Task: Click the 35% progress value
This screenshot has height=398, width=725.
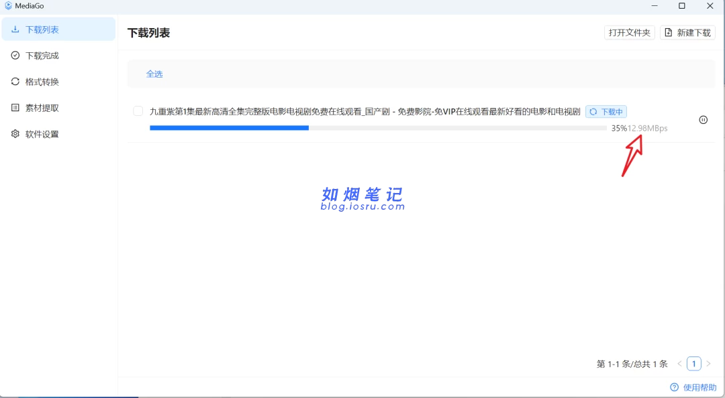Action: [619, 129]
